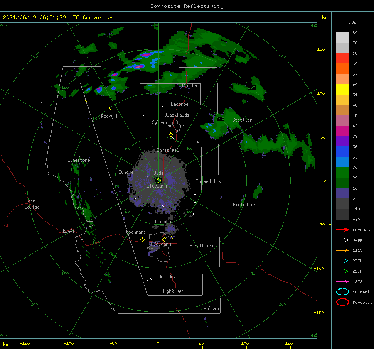Select the purple swatch between 39 and 36 dBZ
This screenshot has width=374, height=349.
point(342,142)
